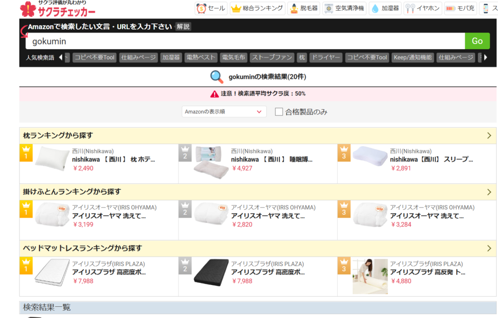The image size is (498, 318).
Task: Open 総合ランキング crown icon link
Action: (257, 8)
